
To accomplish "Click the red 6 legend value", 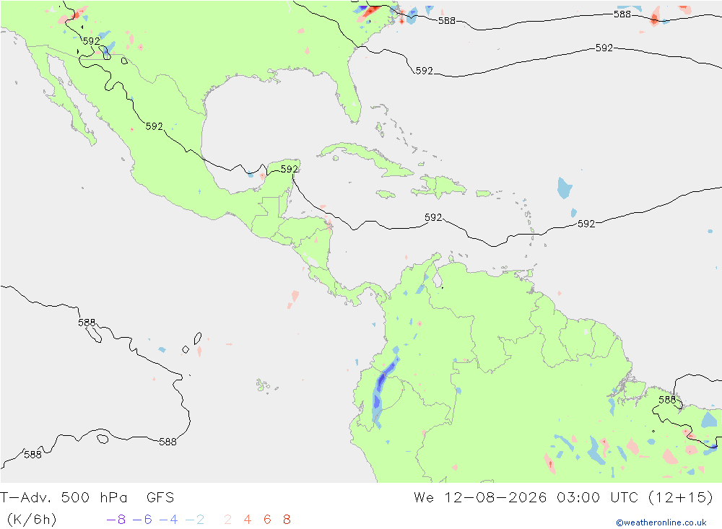I will click(268, 520).
